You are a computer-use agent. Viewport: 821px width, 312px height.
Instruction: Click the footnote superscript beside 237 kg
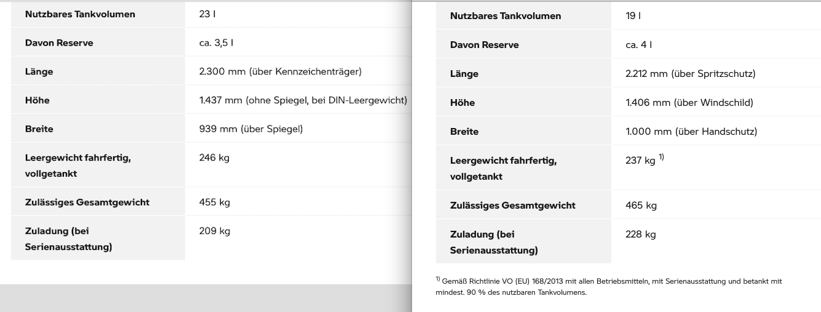click(662, 157)
